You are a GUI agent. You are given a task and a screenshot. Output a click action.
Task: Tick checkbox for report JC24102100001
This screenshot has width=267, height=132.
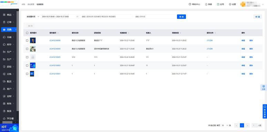(x=27, y=74)
